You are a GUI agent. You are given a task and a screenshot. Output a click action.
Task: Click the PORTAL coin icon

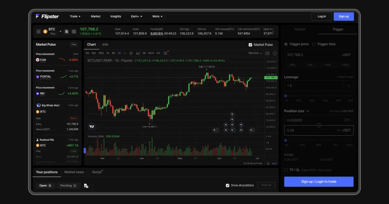[38, 77]
